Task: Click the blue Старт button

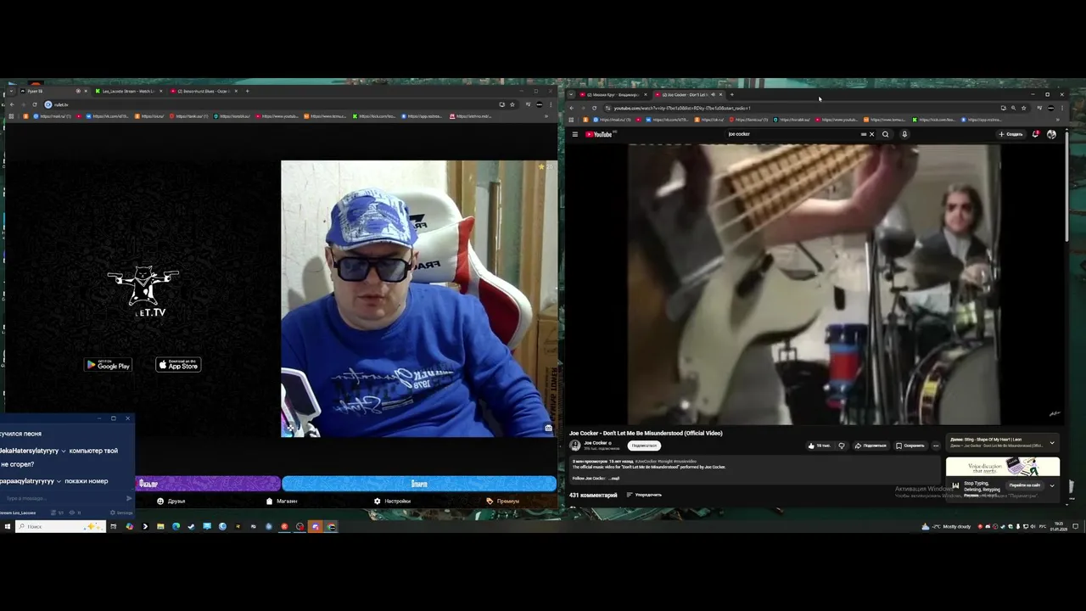Action: [x=419, y=484]
